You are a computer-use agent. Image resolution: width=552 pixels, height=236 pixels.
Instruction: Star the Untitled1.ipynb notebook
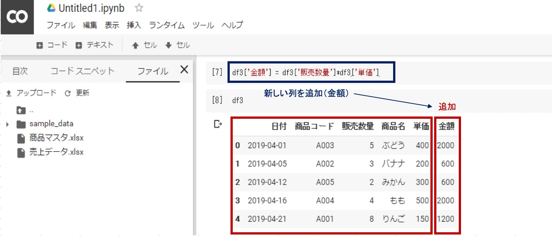pos(138,8)
